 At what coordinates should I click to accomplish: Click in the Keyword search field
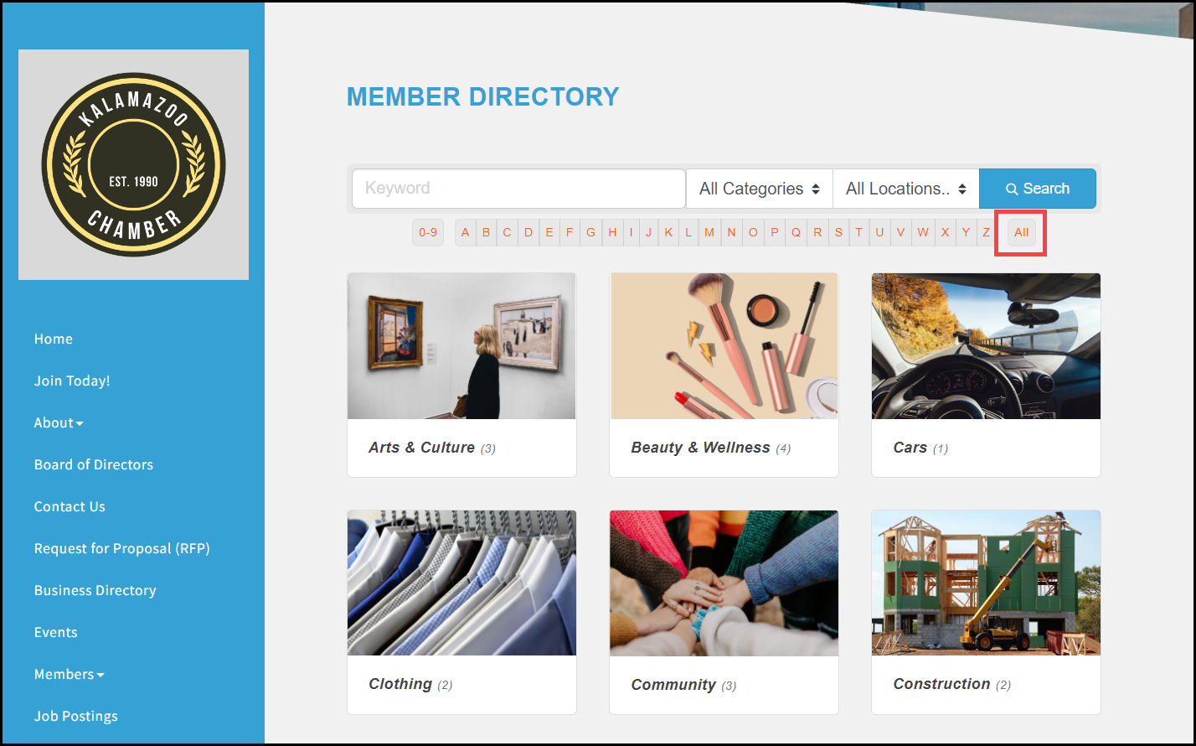(x=518, y=189)
